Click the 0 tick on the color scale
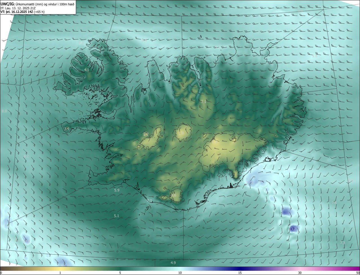Viewport: 360px width, 275px height. click(x=1, y=273)
